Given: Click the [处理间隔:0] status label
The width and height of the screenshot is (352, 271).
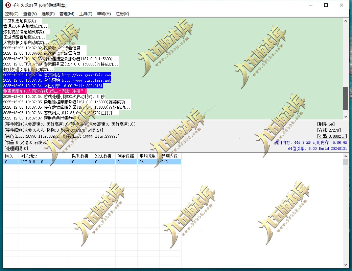Looking at the screenshot, I should [x=16, y=148].
